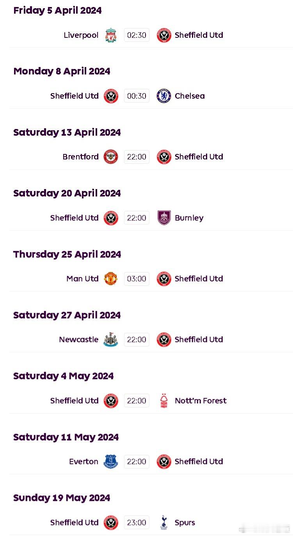Open the 02:30 kickoff time for Liverpool match
Screen dimensions: 293x536
point(137,35)
